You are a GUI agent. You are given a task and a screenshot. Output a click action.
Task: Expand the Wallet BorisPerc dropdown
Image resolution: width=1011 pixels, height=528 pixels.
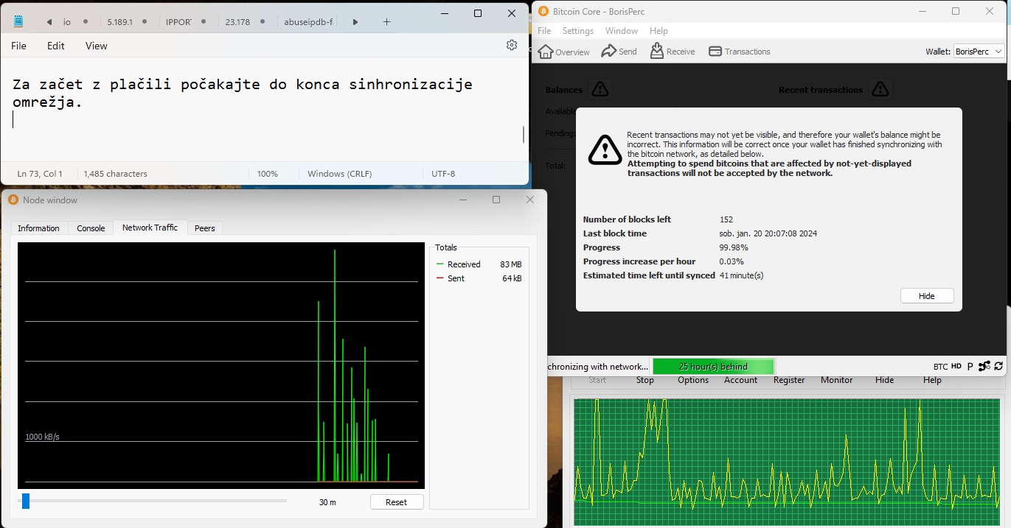click(x=978, y=52)
